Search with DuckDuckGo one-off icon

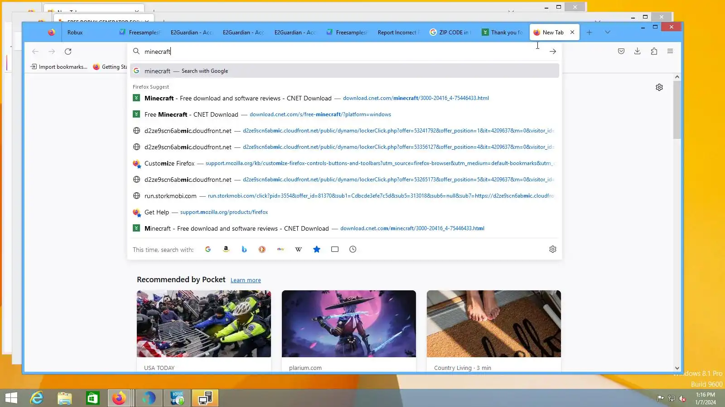tap(262, 249)
